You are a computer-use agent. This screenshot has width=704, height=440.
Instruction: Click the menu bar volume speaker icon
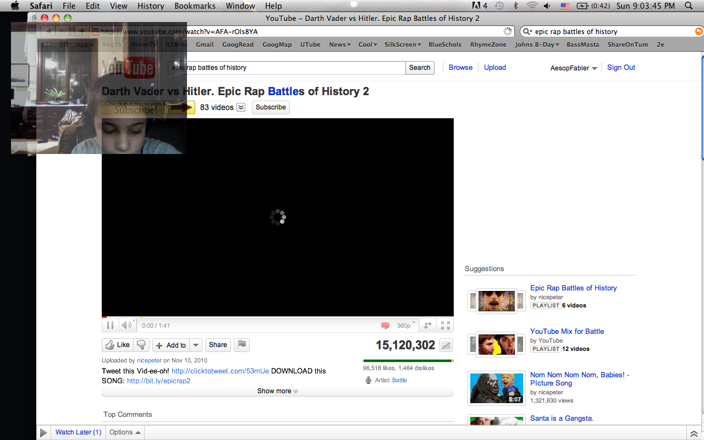point(547,6)
